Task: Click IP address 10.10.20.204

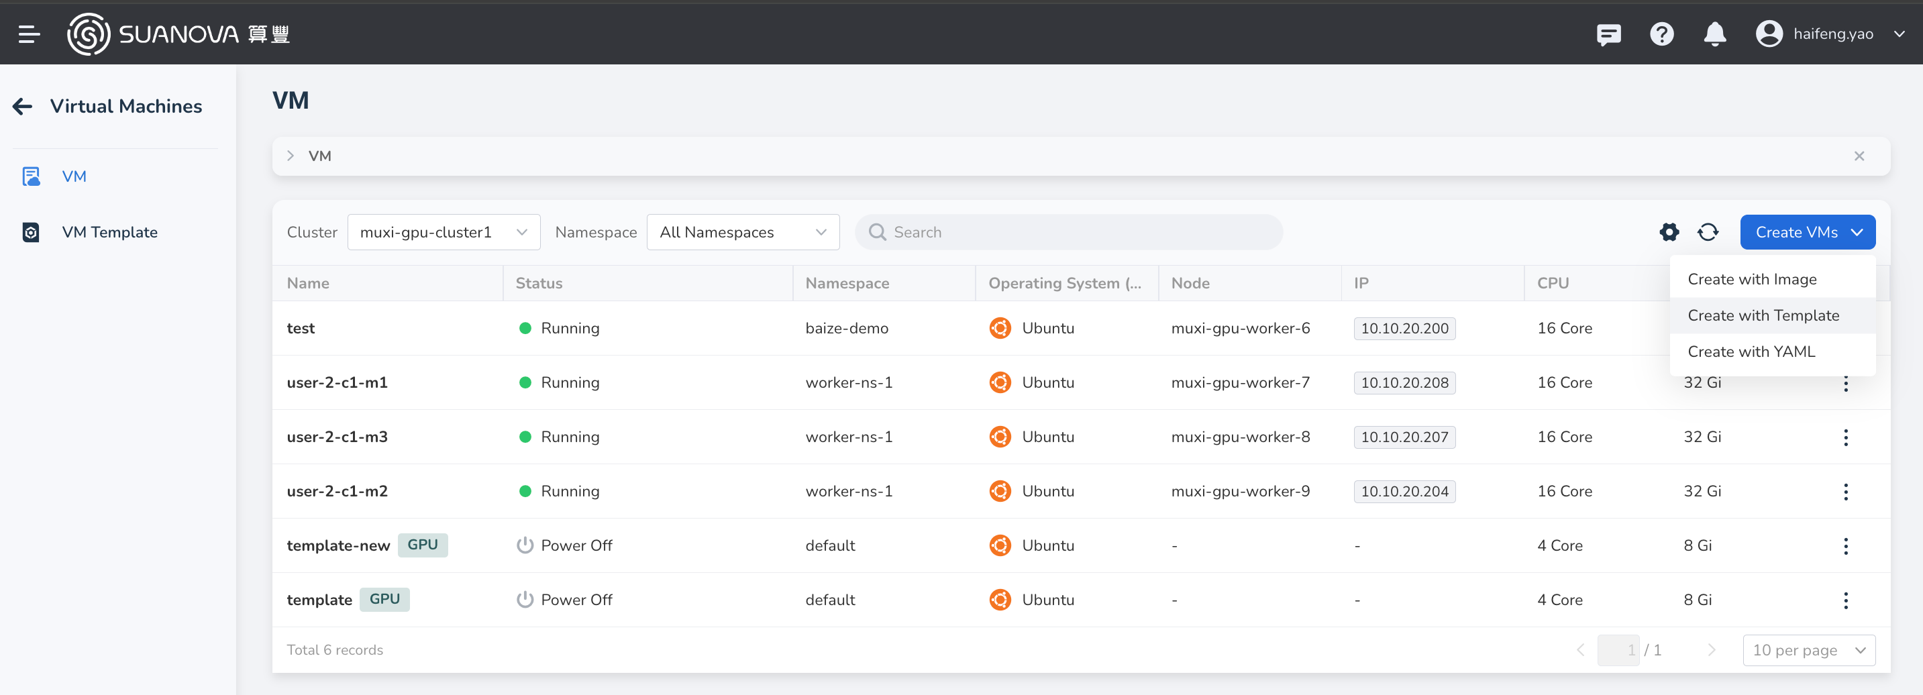Action: coord(1404,492)
